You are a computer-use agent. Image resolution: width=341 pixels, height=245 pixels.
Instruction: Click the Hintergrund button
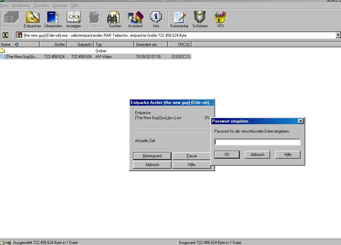[x=152, y=156]
